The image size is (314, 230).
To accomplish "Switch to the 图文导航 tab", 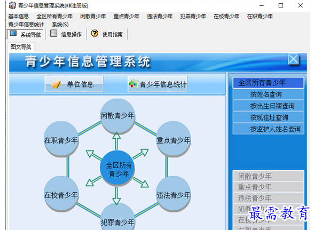I will point(21,47).
